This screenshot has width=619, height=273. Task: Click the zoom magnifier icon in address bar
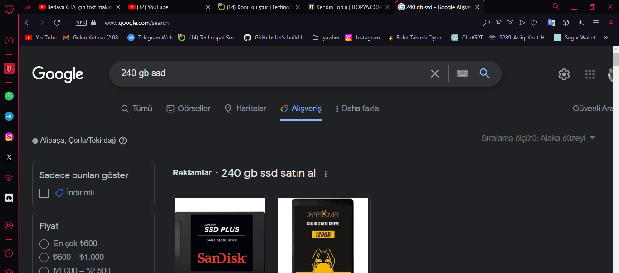pos(487,23)
